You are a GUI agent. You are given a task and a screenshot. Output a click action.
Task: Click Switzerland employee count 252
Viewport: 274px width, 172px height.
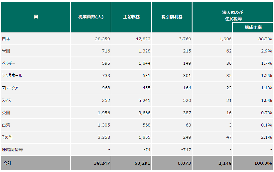tap(106, 100)
